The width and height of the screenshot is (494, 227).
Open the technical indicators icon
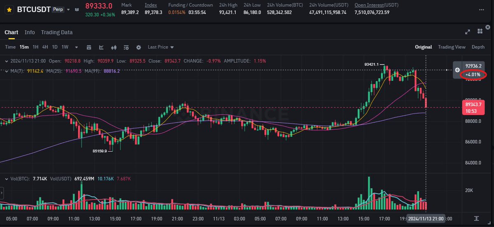101,47
